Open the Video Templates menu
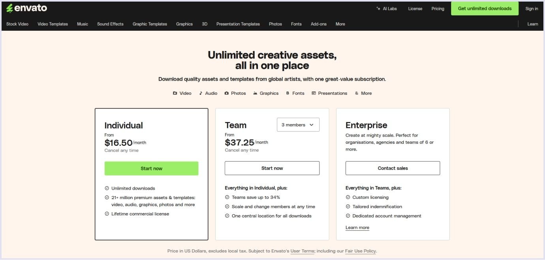545x260 pixels. tap(53, 24)
